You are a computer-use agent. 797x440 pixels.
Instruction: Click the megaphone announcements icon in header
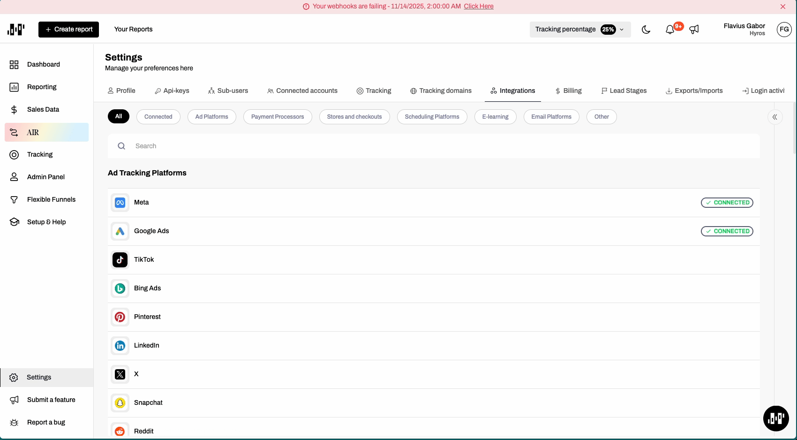(x=694, y=30)
